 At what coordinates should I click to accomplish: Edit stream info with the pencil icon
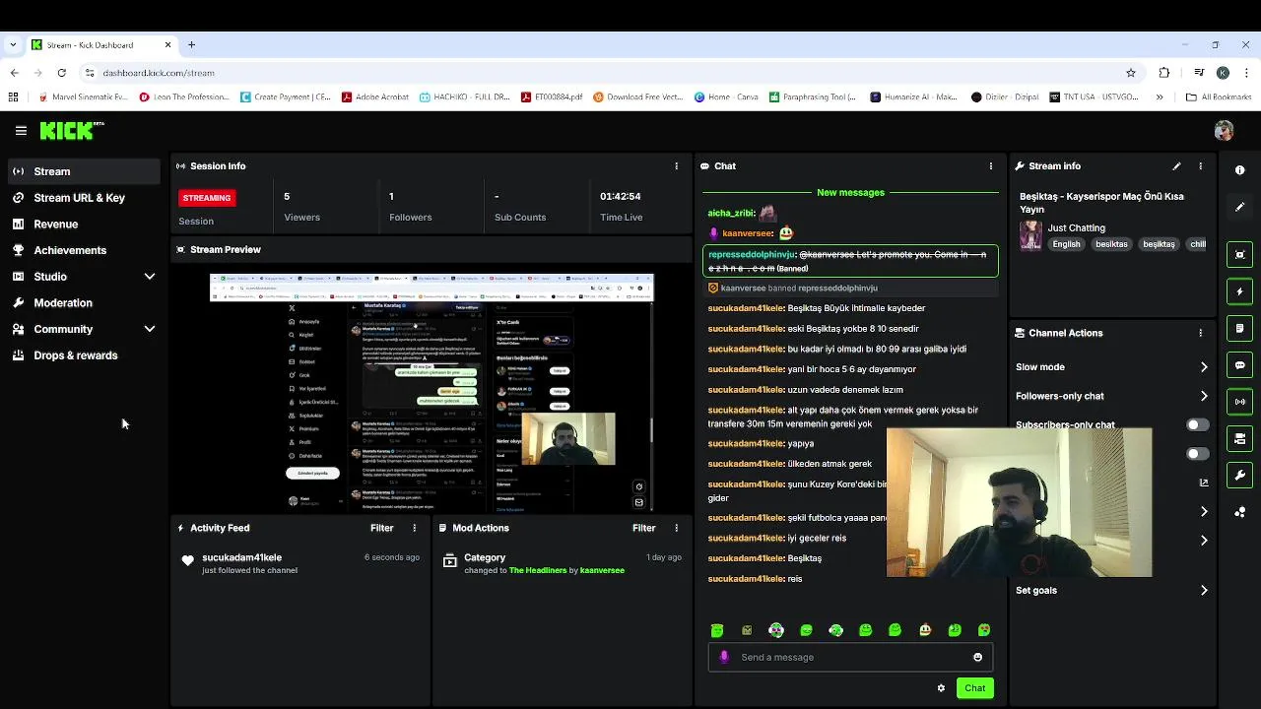coord(1176,166)
